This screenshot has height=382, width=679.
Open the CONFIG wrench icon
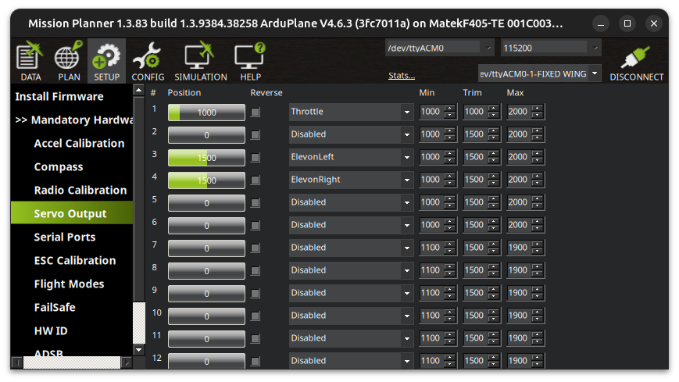click(x=148, y=61)
